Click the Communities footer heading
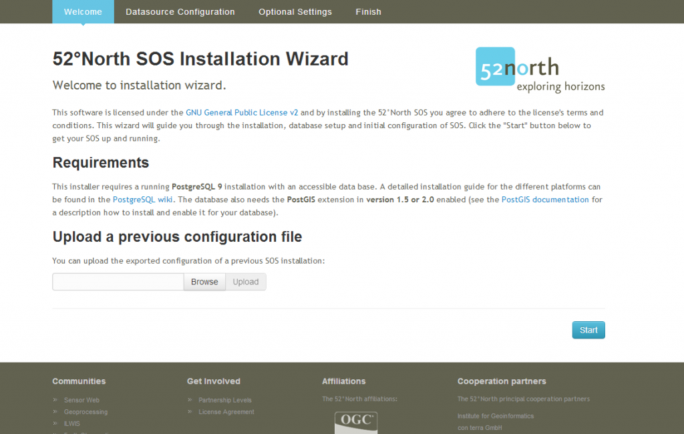The image size is (684, 434). coord(79,381)
